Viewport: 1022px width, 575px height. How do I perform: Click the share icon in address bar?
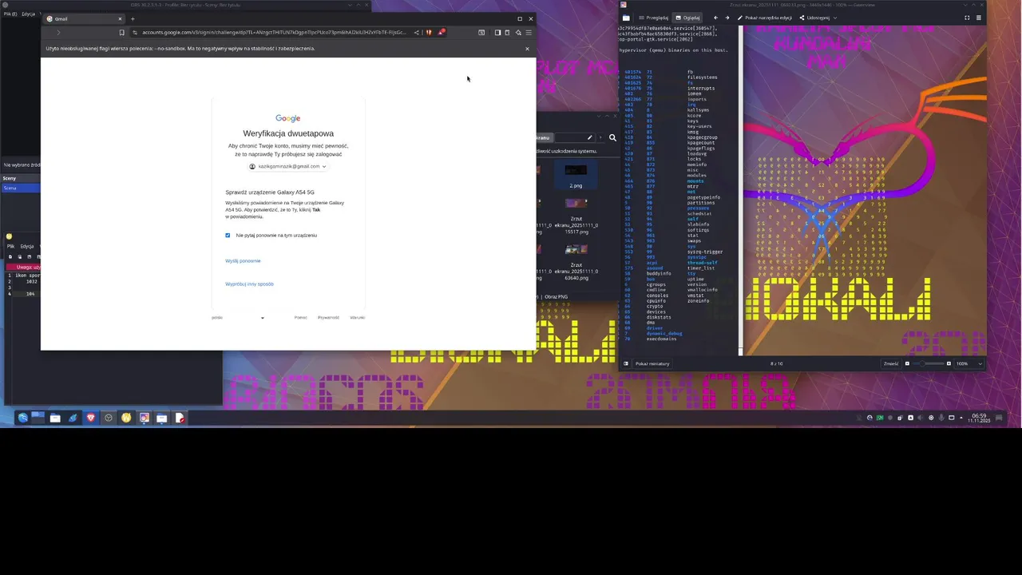[416, 33]
